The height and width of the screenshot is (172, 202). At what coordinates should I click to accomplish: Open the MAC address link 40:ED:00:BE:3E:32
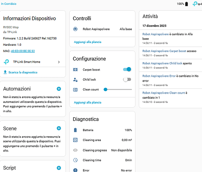tap(23, 51)
